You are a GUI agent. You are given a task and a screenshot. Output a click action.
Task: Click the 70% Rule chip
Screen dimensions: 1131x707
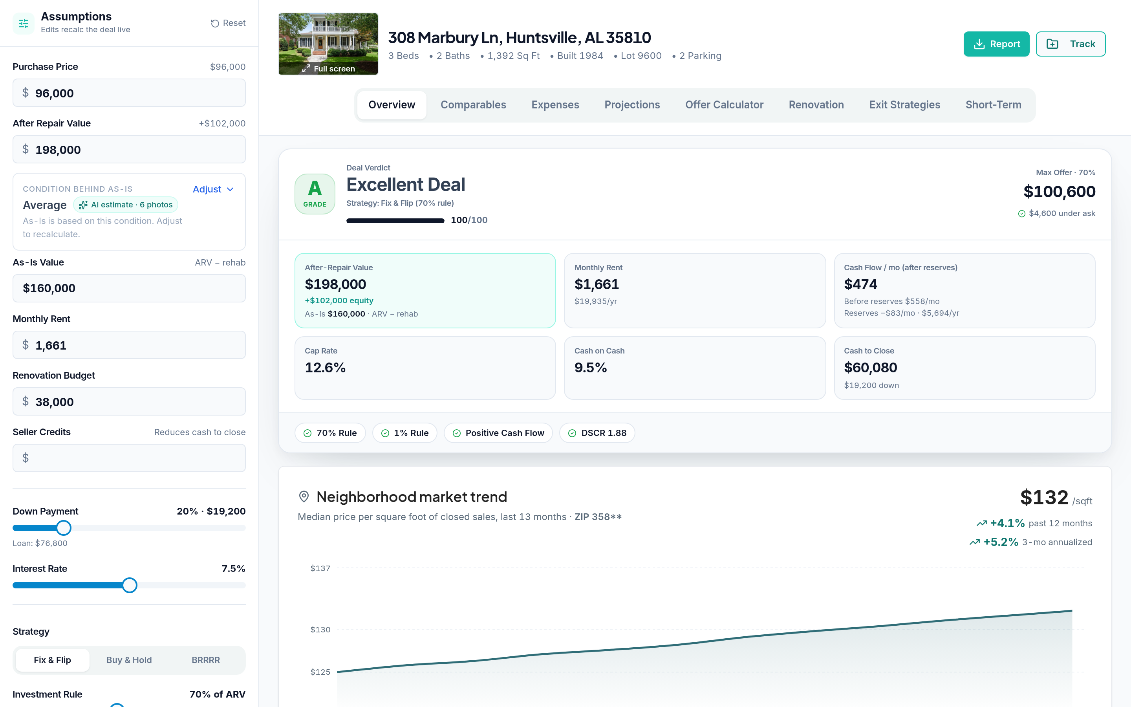tap(330, 433)
